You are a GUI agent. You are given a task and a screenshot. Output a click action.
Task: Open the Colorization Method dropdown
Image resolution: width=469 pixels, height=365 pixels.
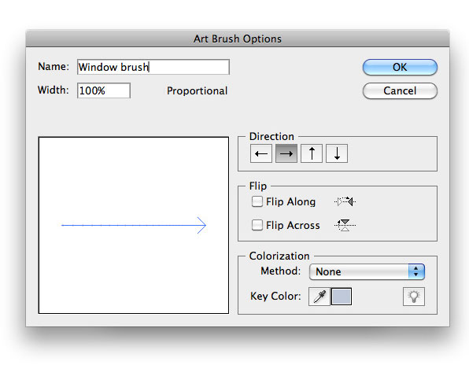click(x=367, y=271)
